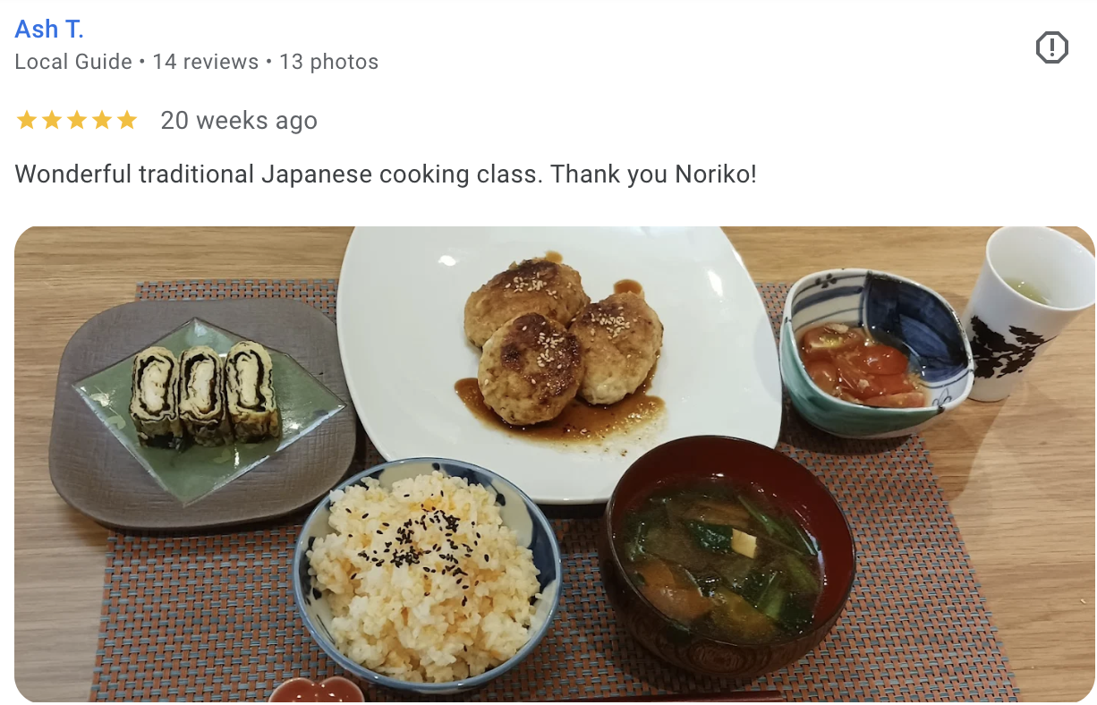Click the red chopstick rest in photo
The width and height of the screenshot is (1097, 705).
click(317, 691)
